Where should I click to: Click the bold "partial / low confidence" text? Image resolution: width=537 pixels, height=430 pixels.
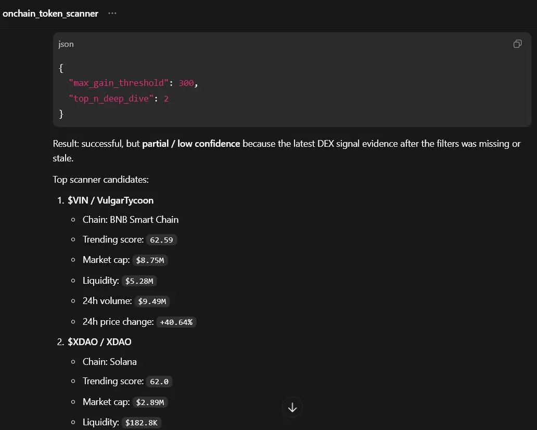point(191,144)
